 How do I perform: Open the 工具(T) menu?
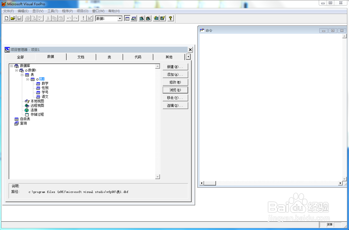[x=53, y=11]
